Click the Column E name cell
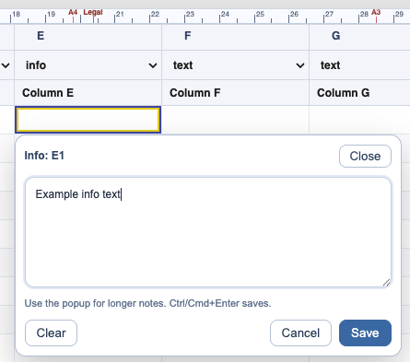The image size is (410, 362). [88, 93]
